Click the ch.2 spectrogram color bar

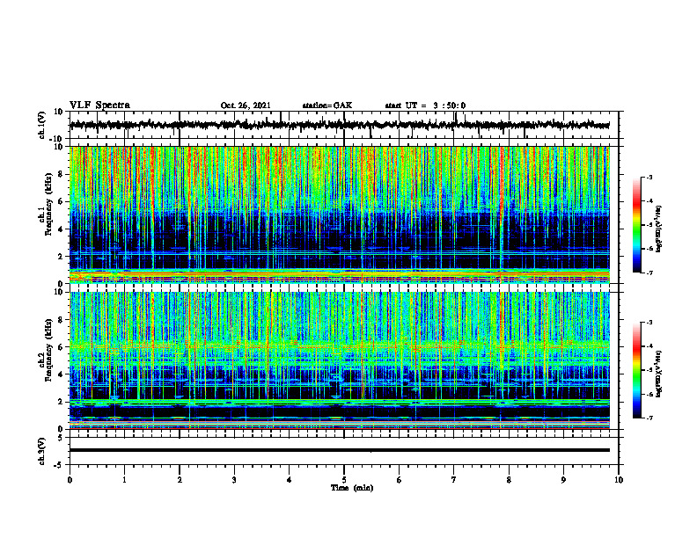tap(636, 370)
